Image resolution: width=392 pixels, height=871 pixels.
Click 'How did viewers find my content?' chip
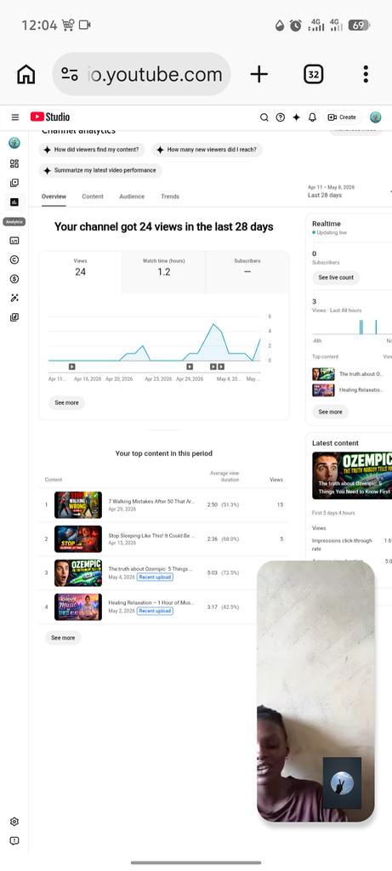coord(92,150)
